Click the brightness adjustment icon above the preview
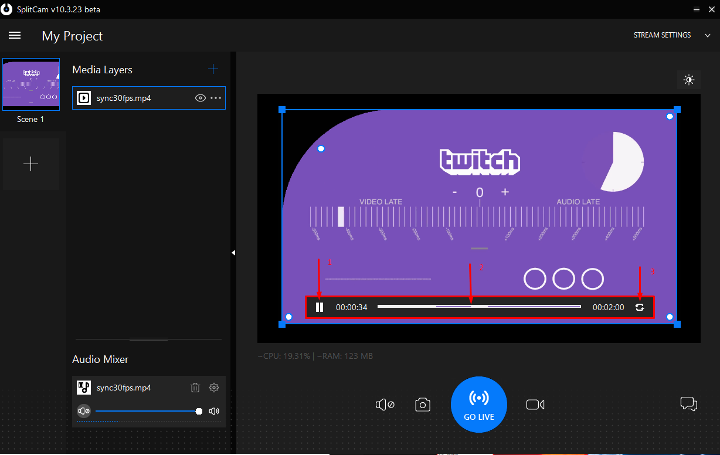This screenshot has height=455, width=720. click(689, 80)
